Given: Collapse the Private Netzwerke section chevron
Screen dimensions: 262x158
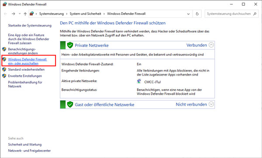Looking at the screenshot, I should click(211, 45).
